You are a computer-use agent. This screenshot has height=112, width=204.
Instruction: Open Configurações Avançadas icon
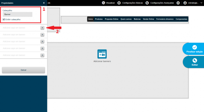click(147, 3)
